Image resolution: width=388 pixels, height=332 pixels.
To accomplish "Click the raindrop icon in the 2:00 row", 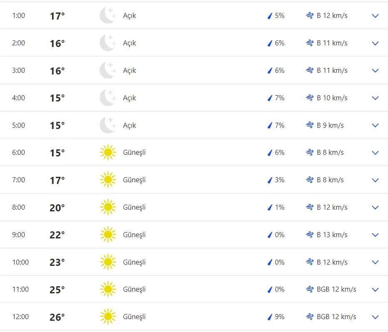I will tap(269, 43).
